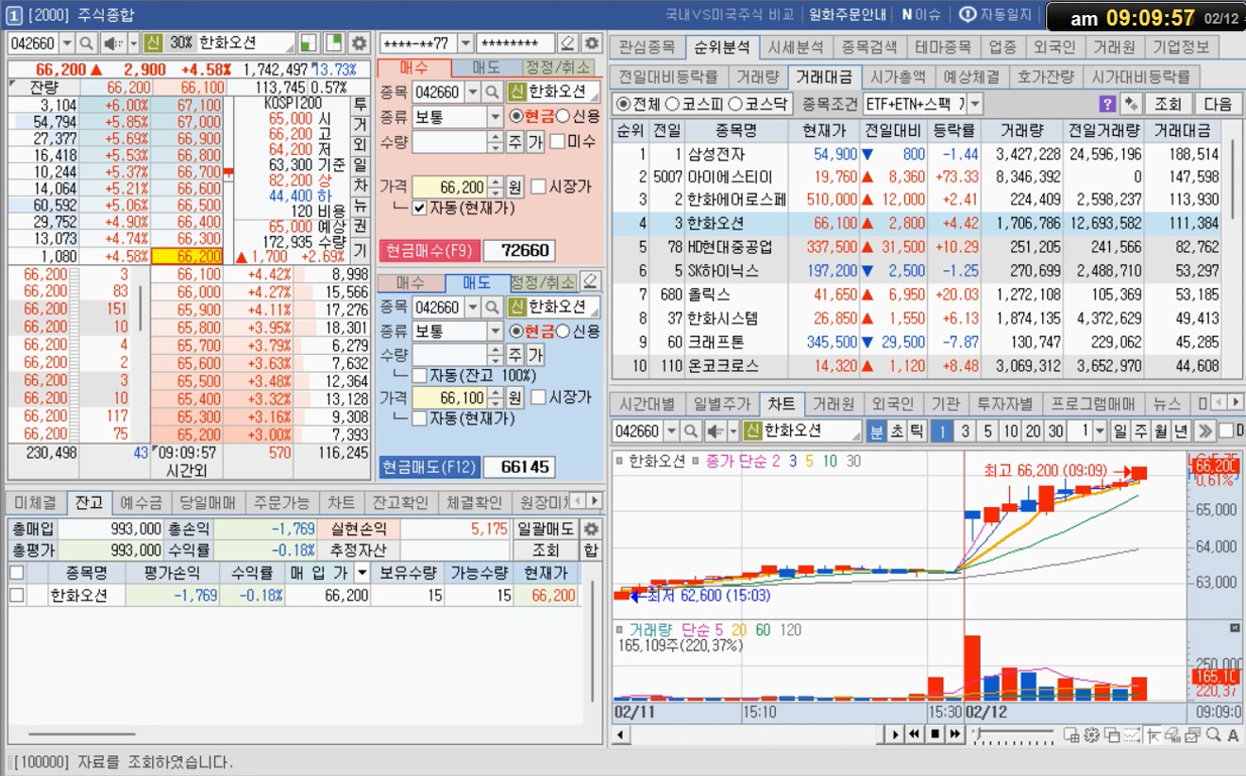Image resolution: width=1246 pixels, height=776 pixels.
Task: Open the 미체결 tab
Action: click(36, 503)
